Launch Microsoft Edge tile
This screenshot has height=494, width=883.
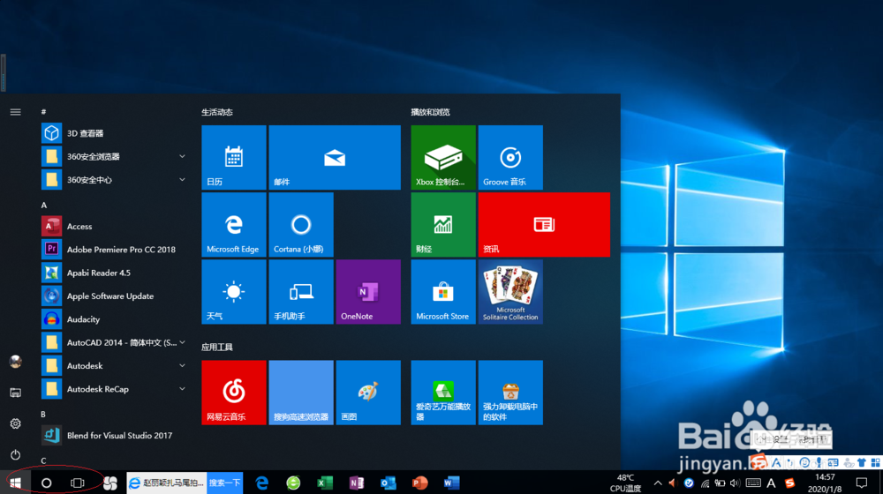234,224
